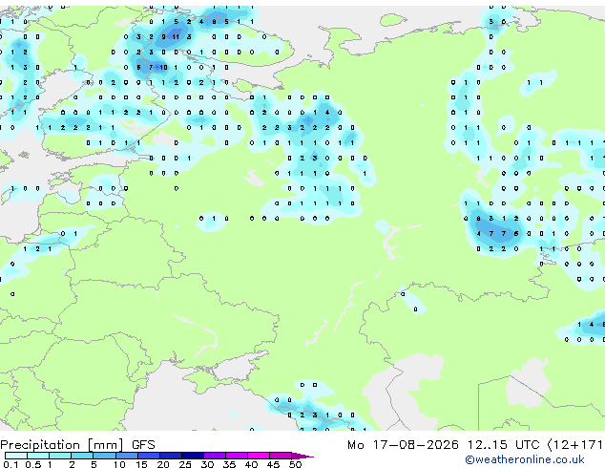Image resolution: width=605 pixels, height=468 pixels.
Task: Click the legend label "50"
Action: pos(295,464)
